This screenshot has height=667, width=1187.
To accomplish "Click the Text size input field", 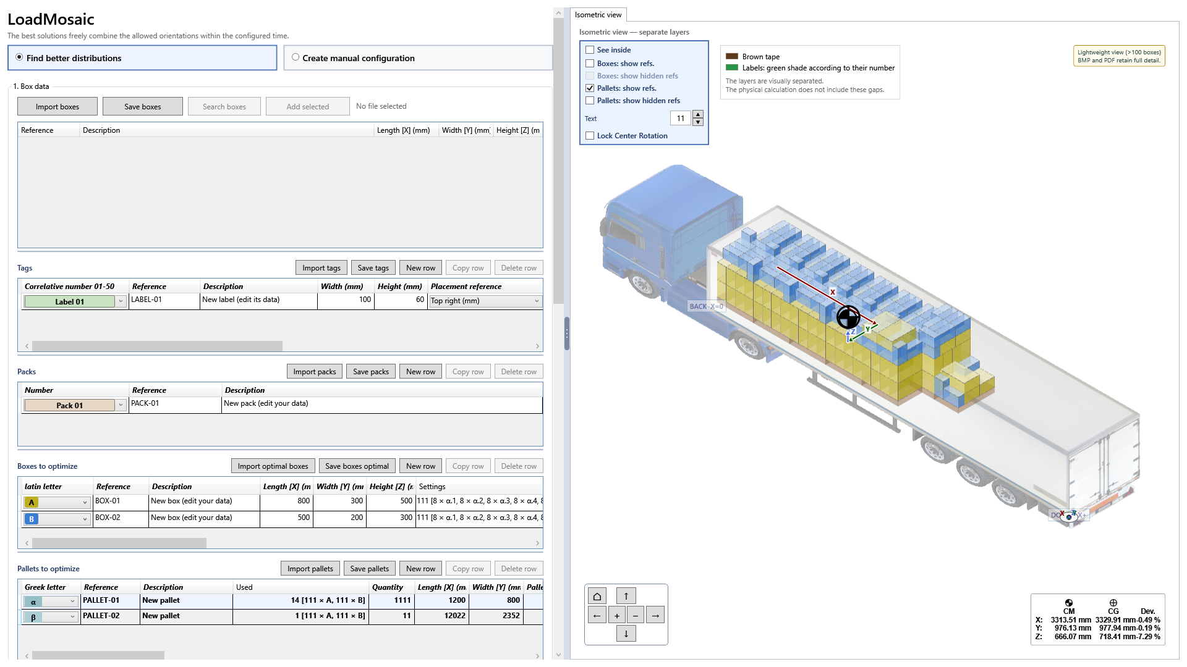I will [x=681, y=118].
